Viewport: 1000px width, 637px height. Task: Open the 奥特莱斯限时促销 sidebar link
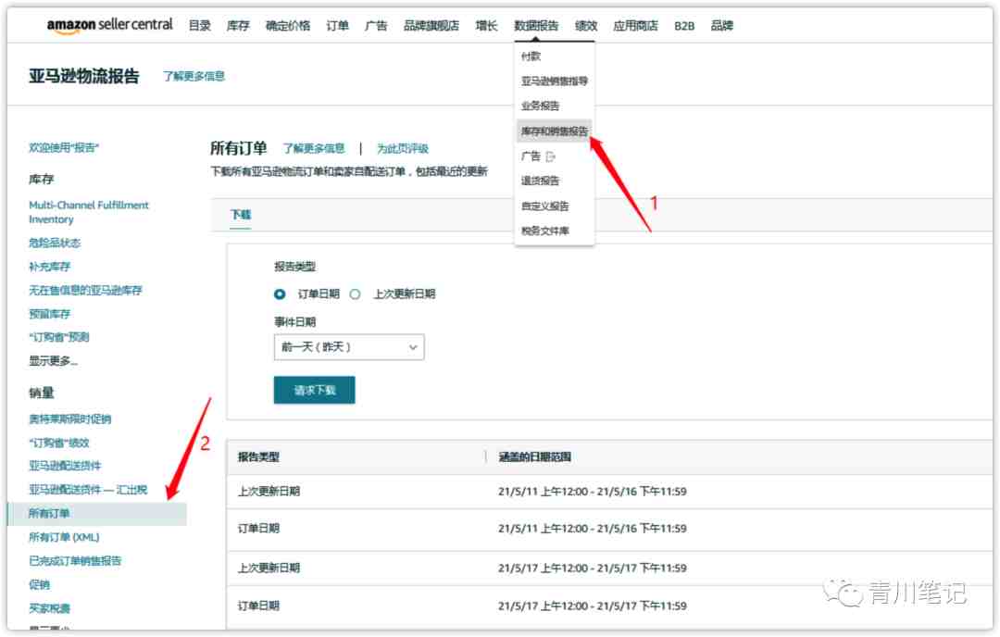pyautogui.click(x=70, y=418)
